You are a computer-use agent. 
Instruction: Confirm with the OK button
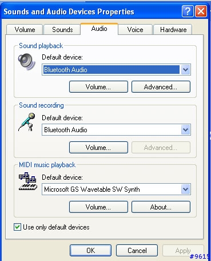click(x=90, y=250)
